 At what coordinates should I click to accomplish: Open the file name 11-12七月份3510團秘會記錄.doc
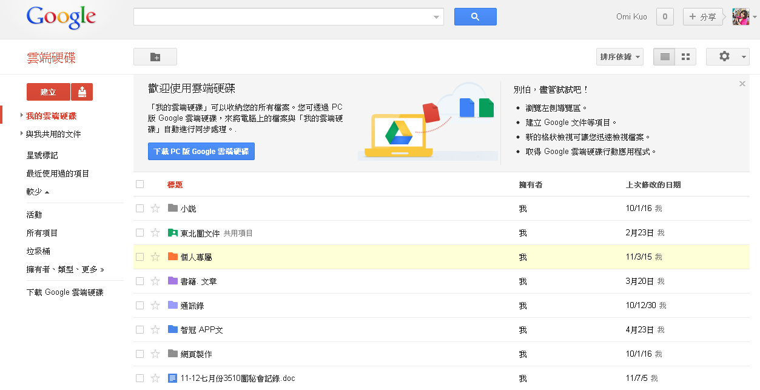point(238,378)
